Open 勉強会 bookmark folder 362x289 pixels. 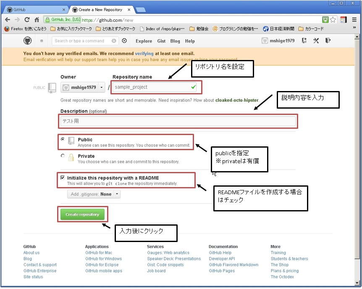pos(199,29)
